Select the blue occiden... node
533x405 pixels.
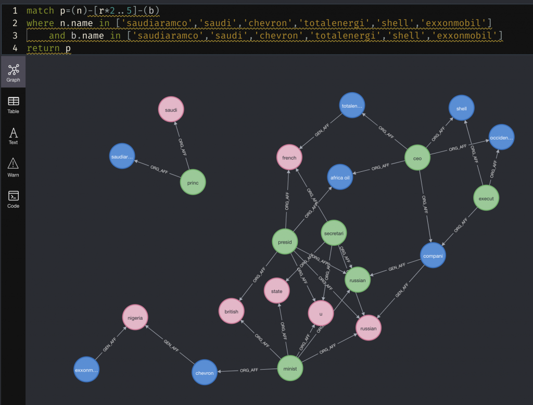click(x=501, y=137)
